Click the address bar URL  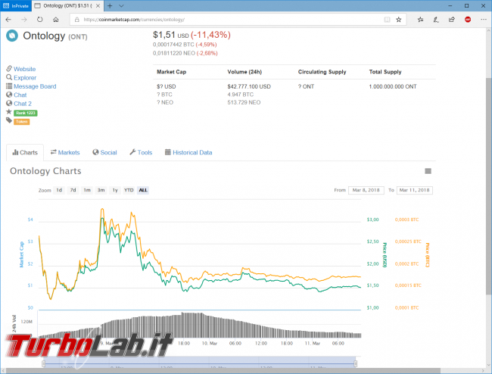[x=134, y=20]
